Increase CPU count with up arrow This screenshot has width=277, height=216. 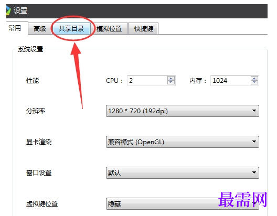coord(171,78)
